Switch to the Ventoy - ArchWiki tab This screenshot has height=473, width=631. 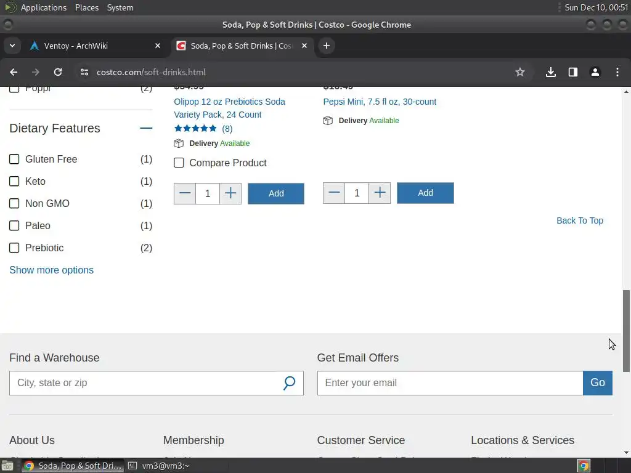[94, 46]
